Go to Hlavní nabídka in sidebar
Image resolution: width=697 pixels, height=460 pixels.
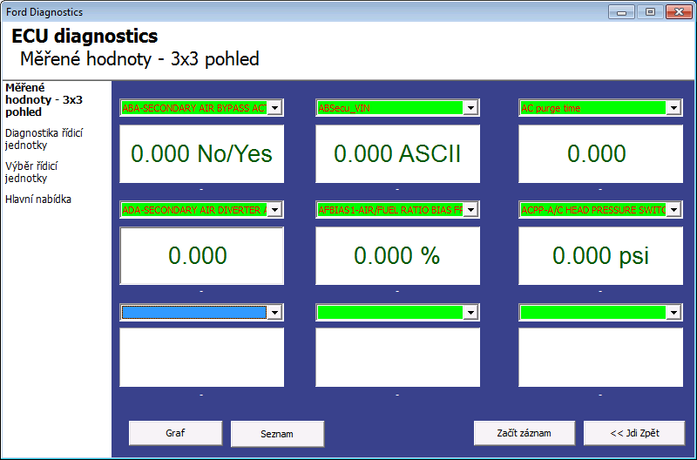(38, 200)
